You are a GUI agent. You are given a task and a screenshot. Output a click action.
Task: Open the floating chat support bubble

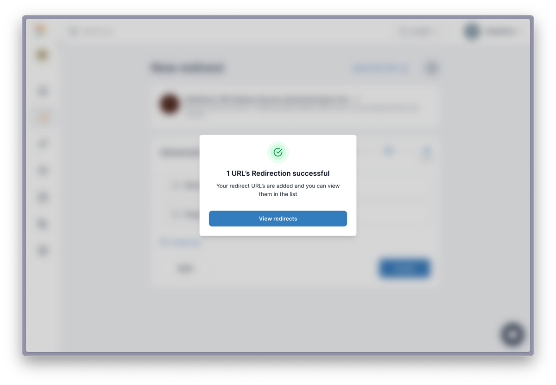click(x=512, y=334)
